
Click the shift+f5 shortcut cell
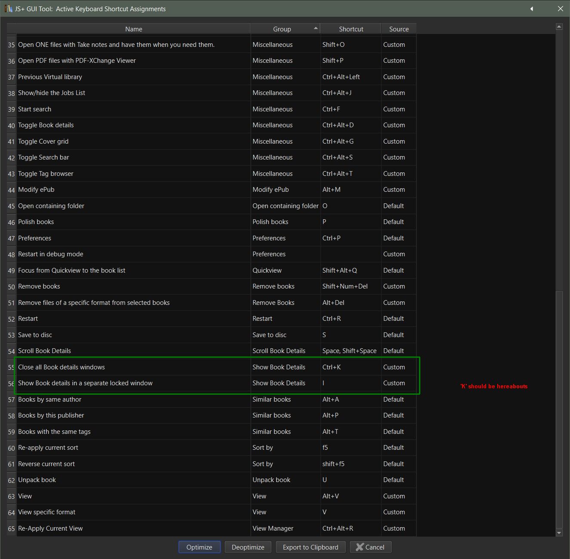pyautogui.click(x=351, y=464)
